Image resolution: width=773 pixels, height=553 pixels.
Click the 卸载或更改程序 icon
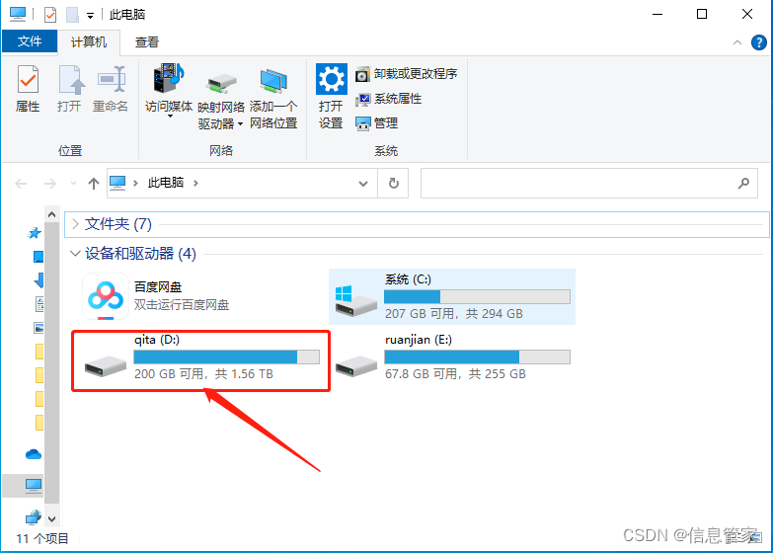[362, 74]
